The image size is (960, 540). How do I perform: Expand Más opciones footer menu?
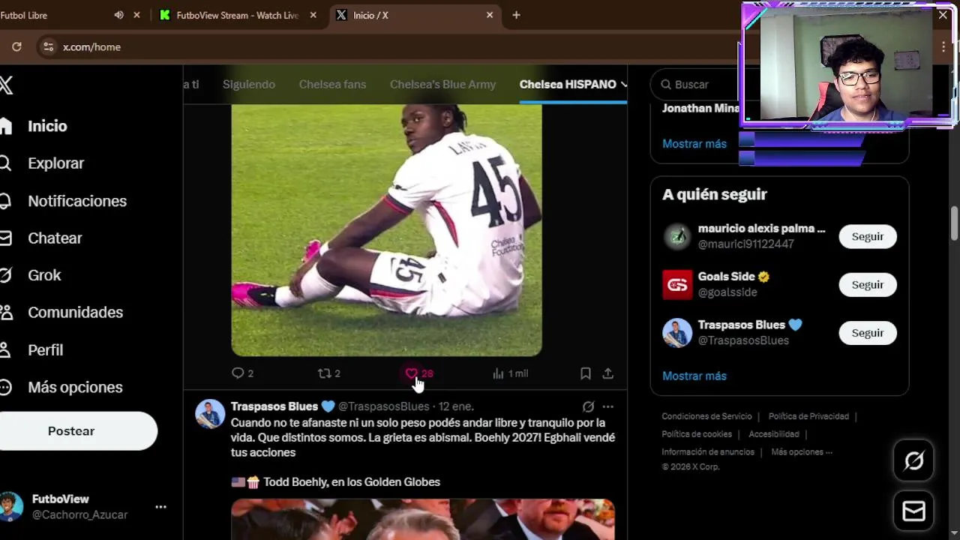tap(802, 451)
